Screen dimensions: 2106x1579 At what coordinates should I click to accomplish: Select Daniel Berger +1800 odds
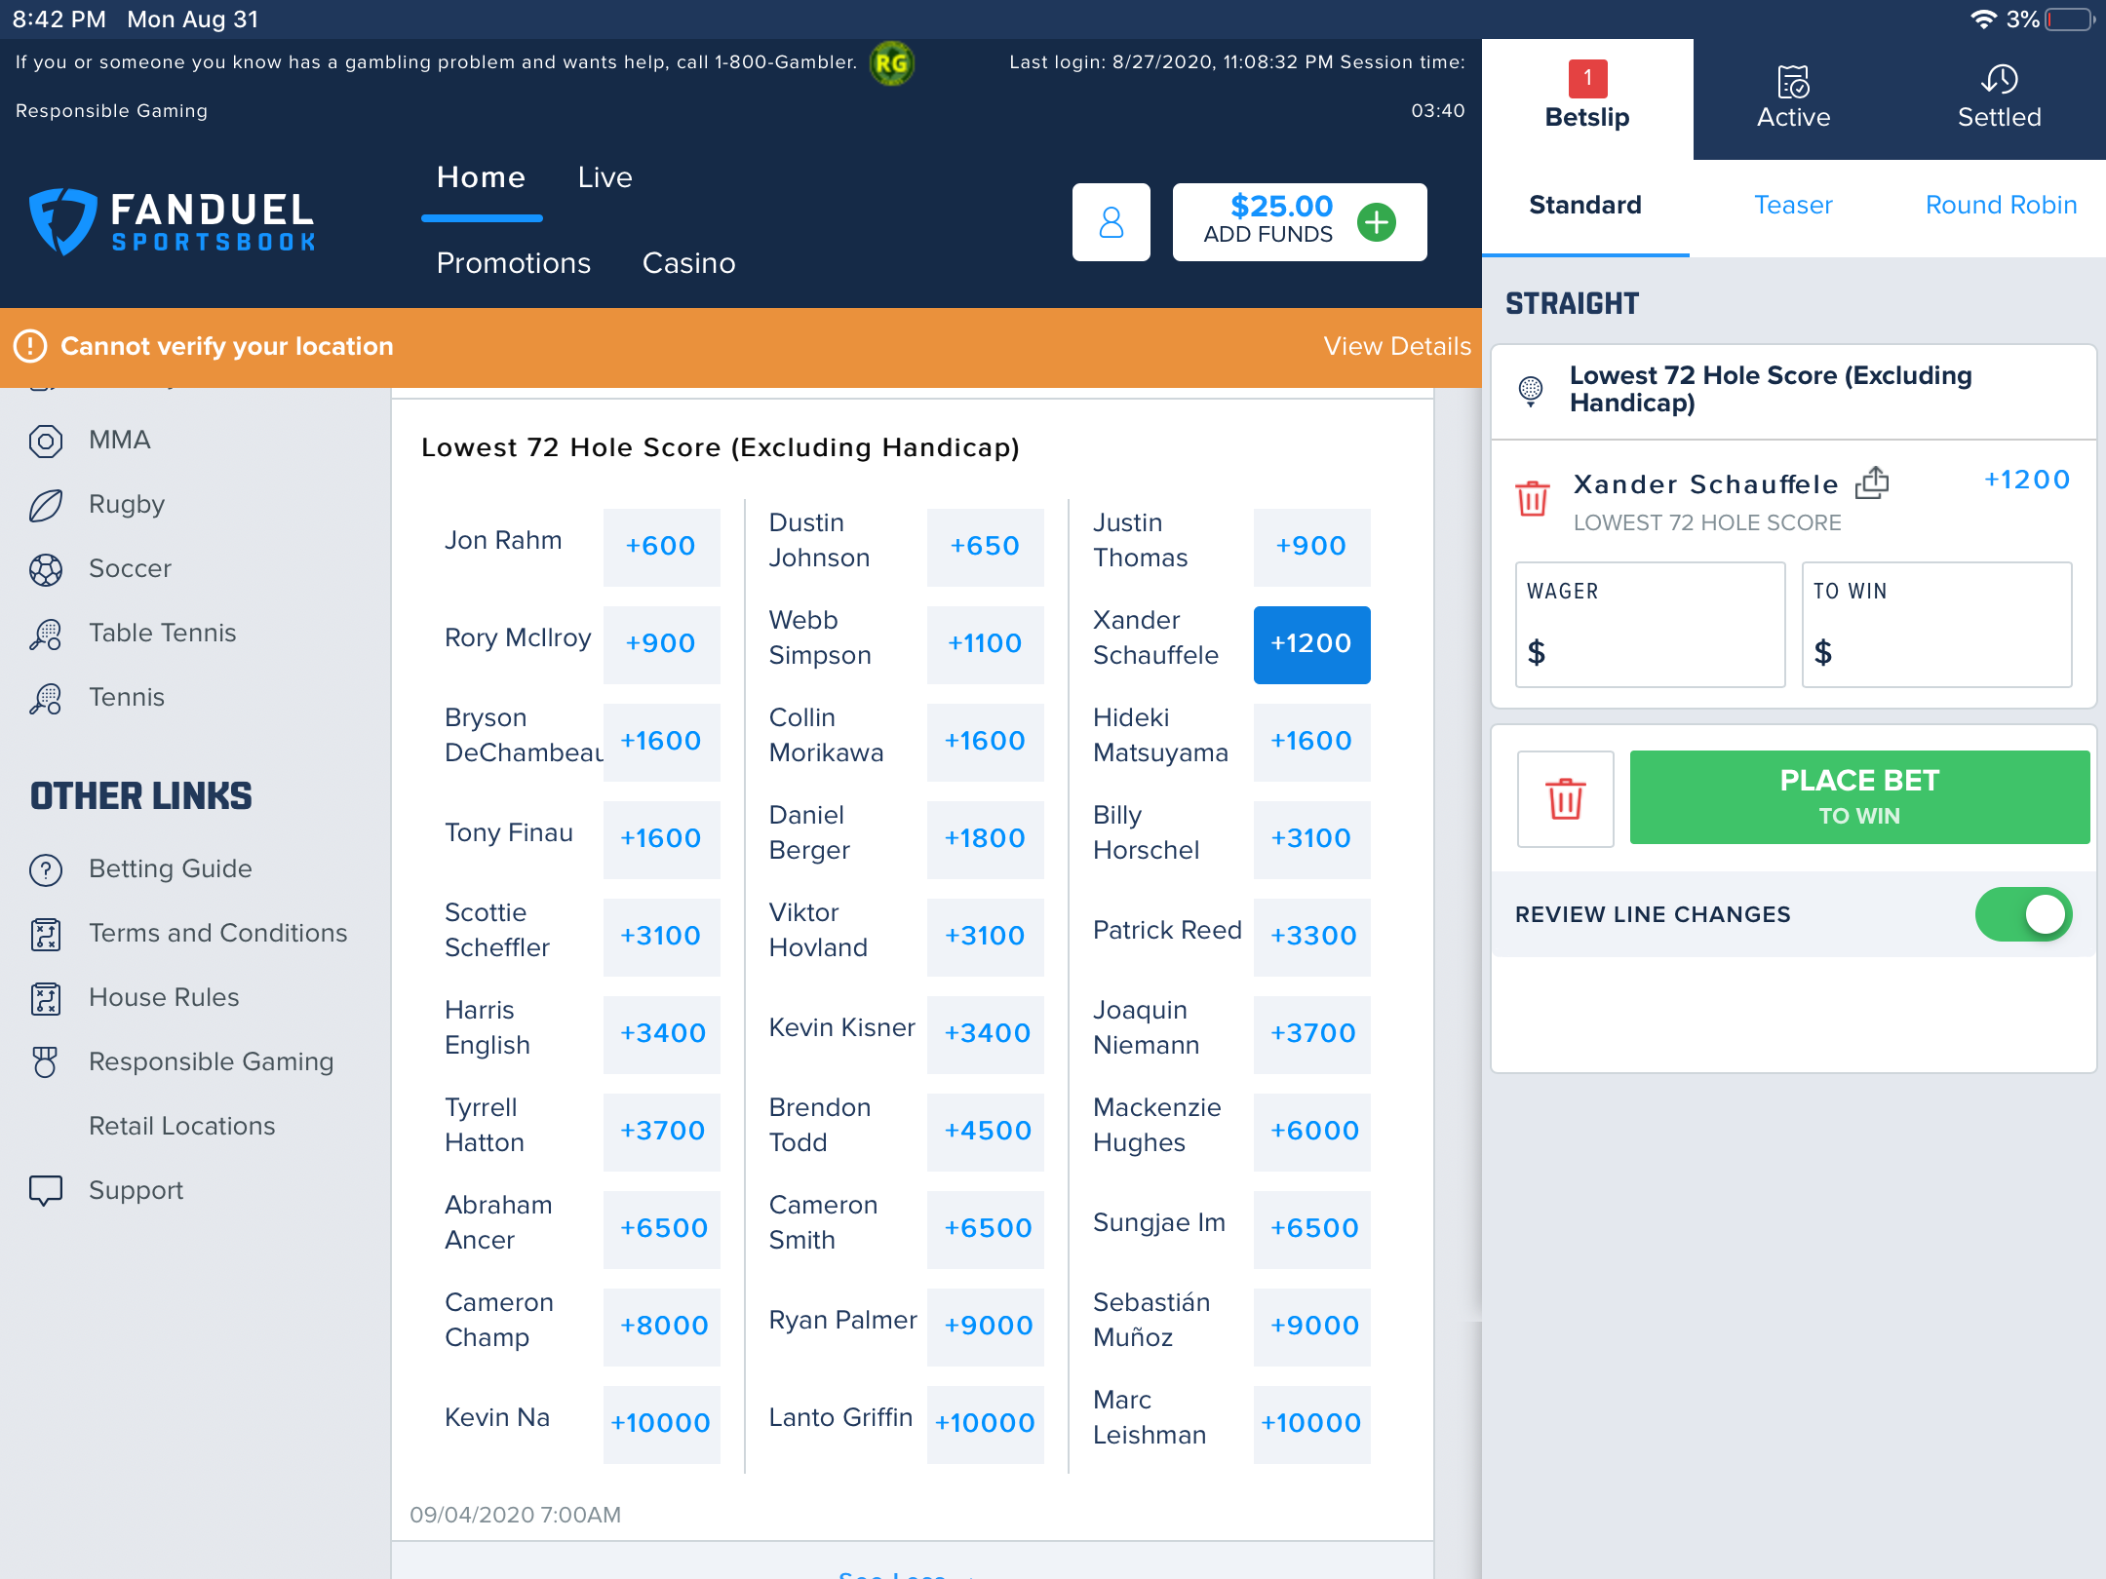coord(985,839)
